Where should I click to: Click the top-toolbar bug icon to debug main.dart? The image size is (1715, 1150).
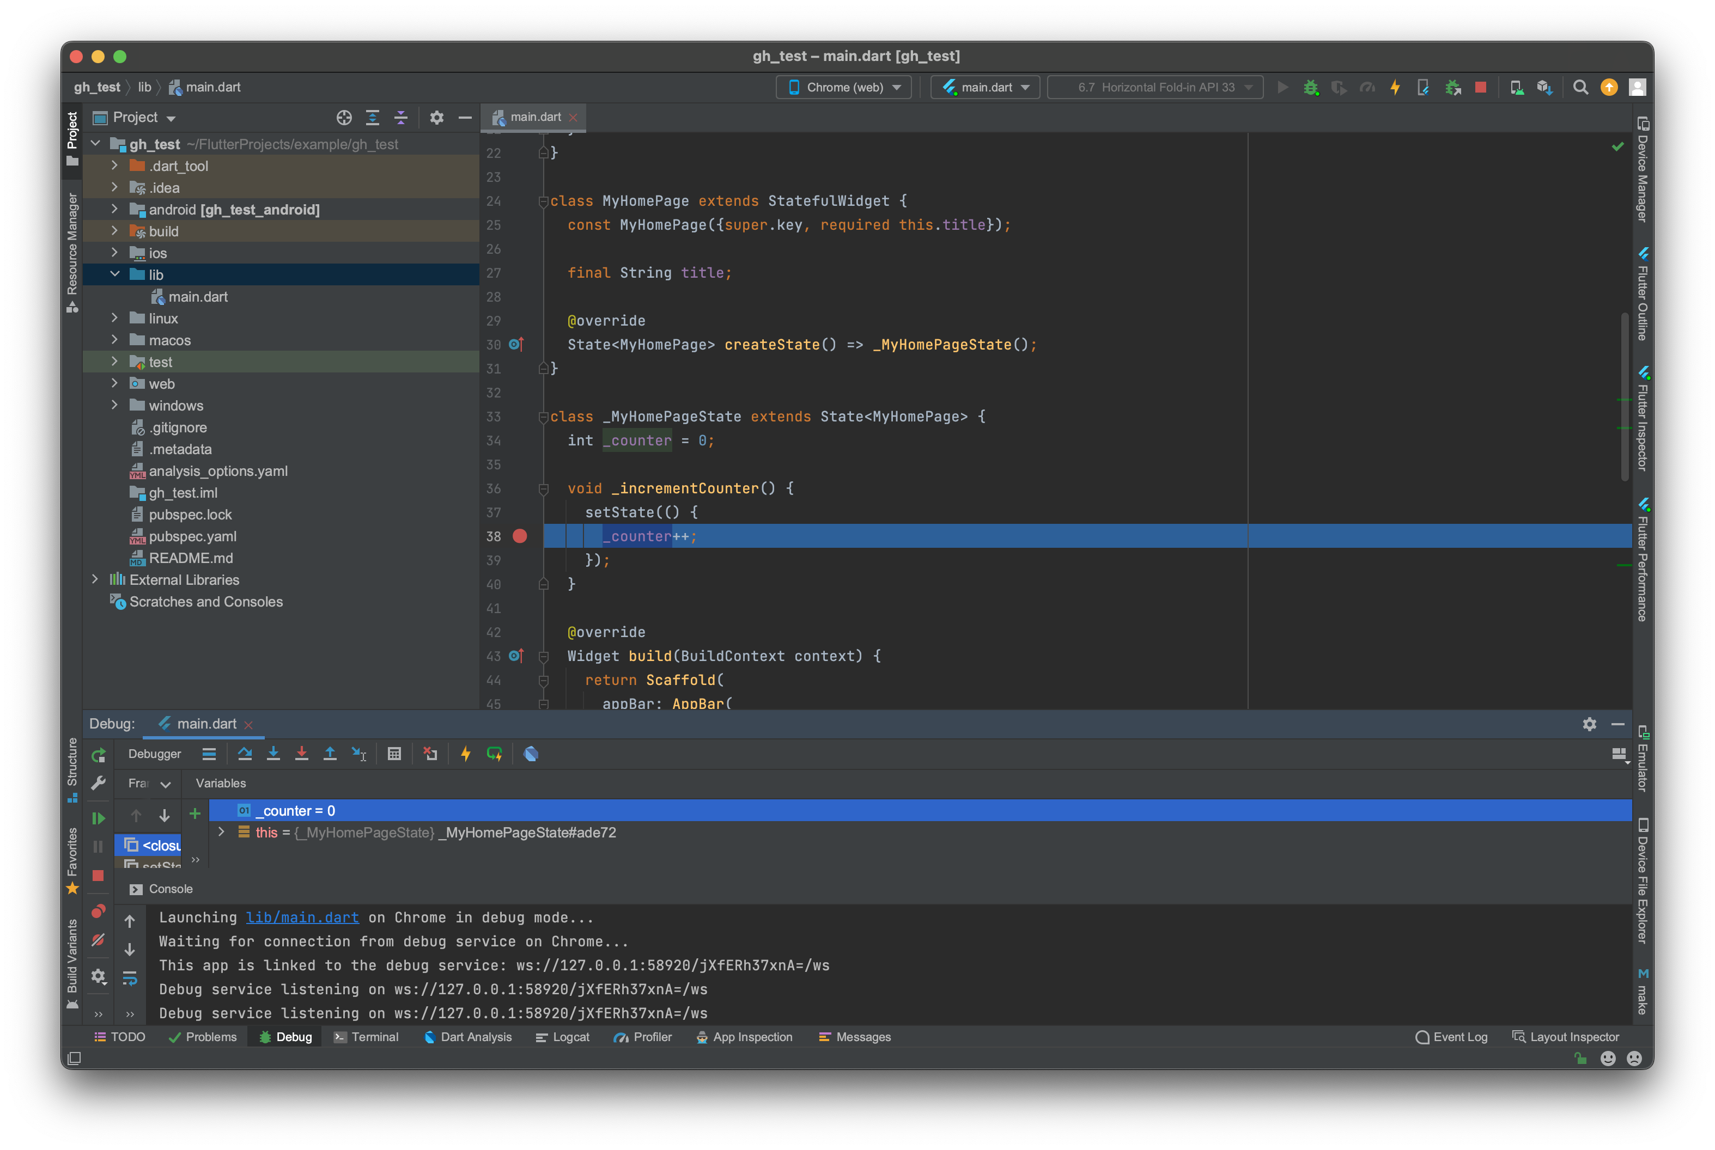pos(1311,87)
